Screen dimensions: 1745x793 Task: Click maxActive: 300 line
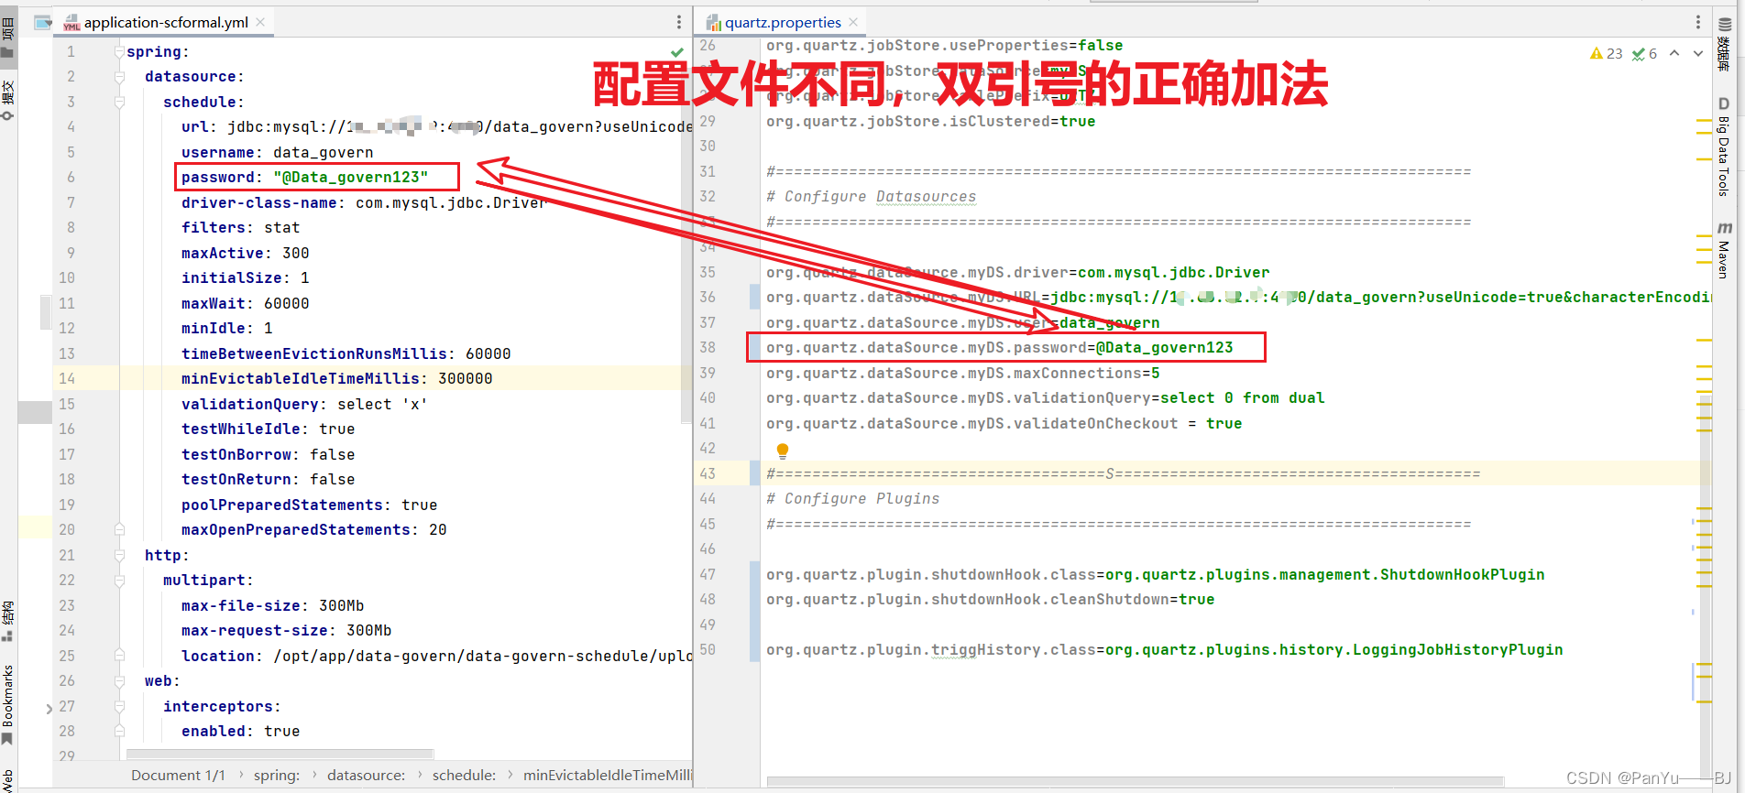click(x=246, y=254)
